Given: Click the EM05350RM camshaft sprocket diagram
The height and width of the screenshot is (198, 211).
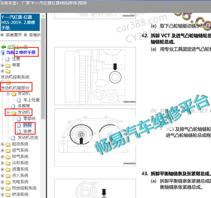Looking at the screenshot, I should tap(95, 137).
